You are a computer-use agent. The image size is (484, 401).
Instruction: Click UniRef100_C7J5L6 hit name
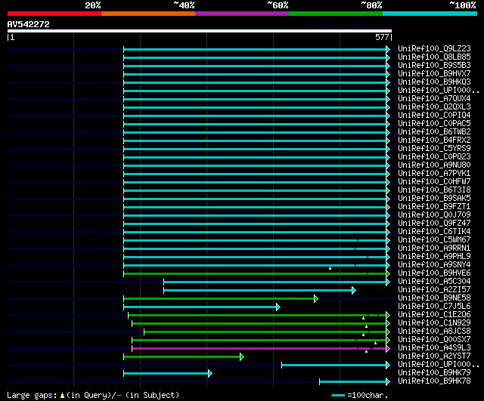[x=434, y=307]
